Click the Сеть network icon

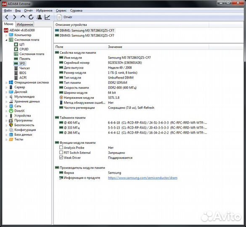click(11, 106)
